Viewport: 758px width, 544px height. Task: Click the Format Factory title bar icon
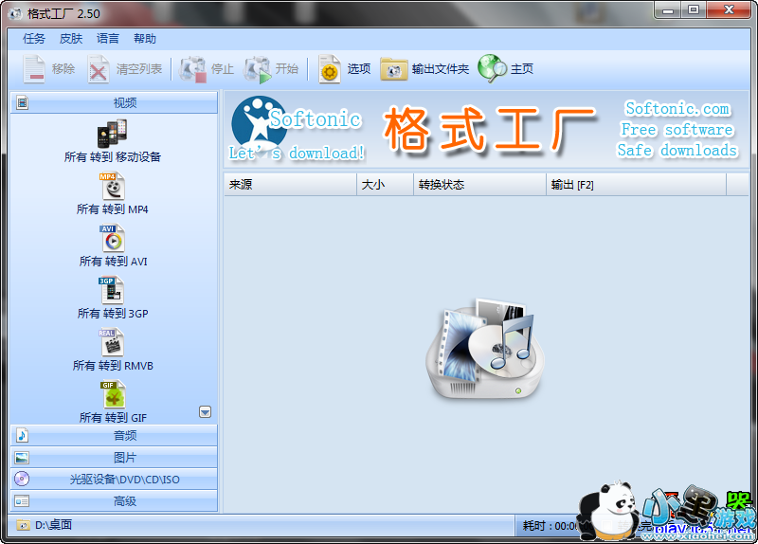pos(15,13)
